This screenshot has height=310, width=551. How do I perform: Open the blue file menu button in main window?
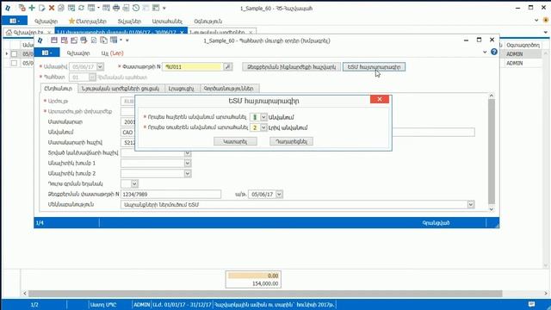click(14, 21)
